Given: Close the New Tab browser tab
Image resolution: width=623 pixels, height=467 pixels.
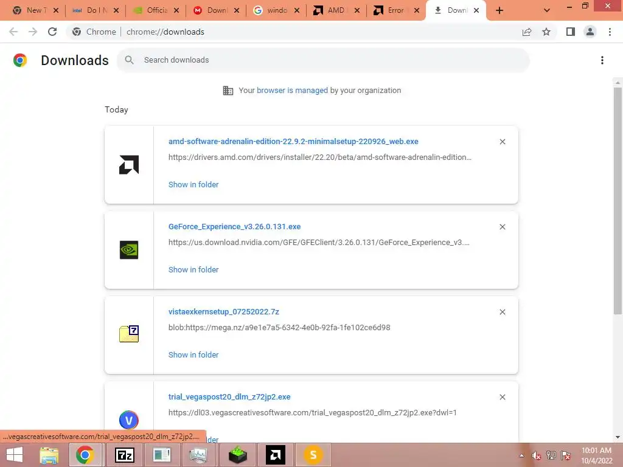Looking at the screenshot, I should pyautogui.click(x=56, y=10).
